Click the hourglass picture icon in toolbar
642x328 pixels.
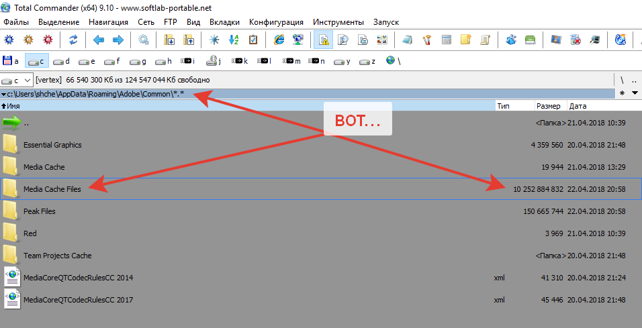click(556, 40)
